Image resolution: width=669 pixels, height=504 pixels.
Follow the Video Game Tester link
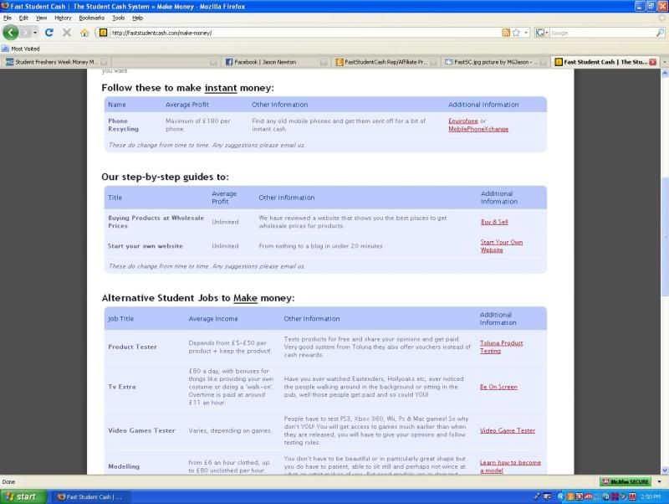(x=507, y=430)
